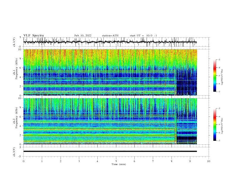Click the upper PSD color scale bar

[215, 76]
